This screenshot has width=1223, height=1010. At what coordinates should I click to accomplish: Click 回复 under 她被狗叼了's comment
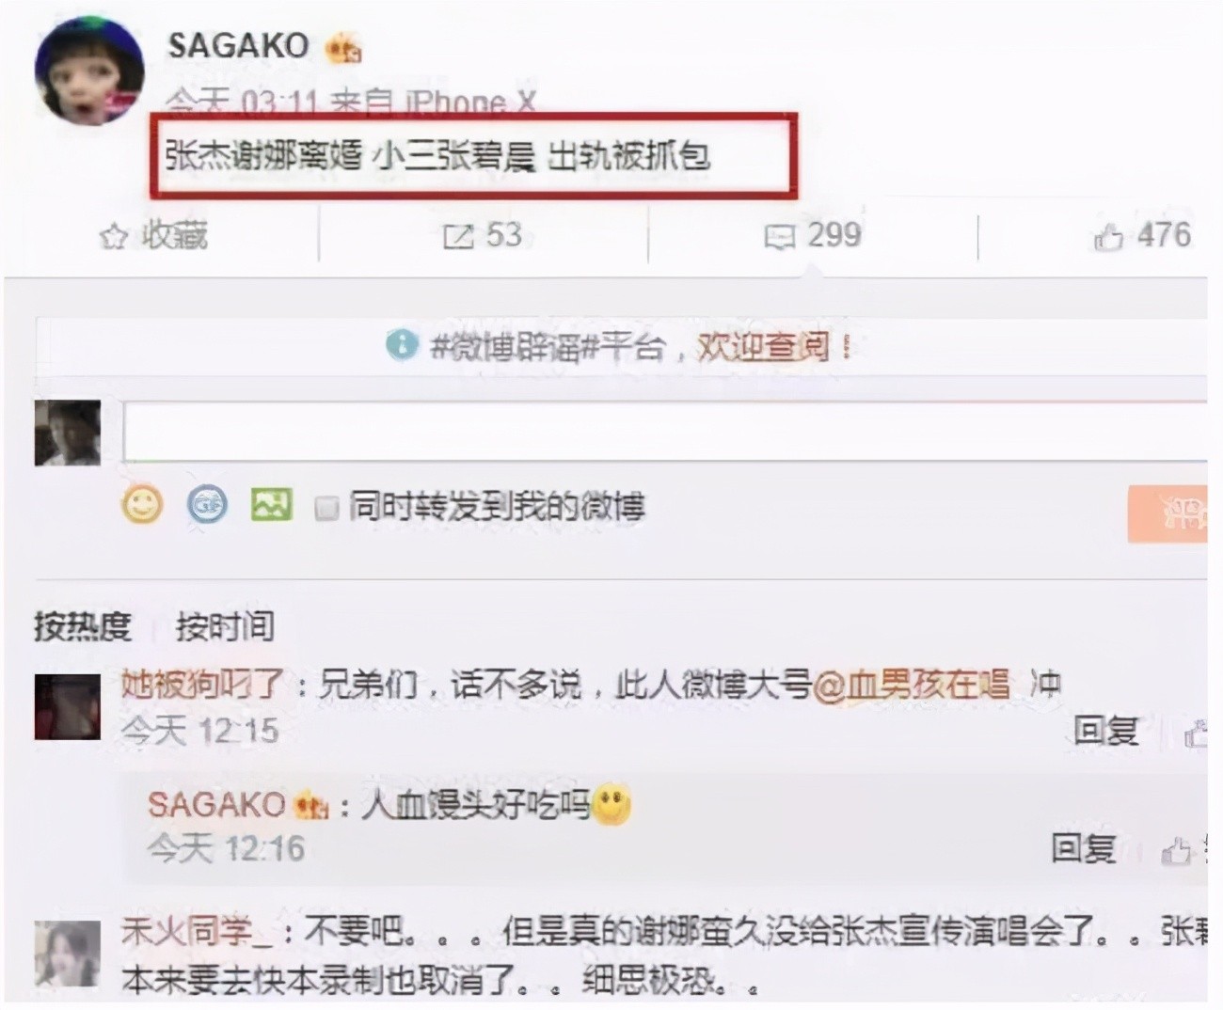tap(1106, 731)
